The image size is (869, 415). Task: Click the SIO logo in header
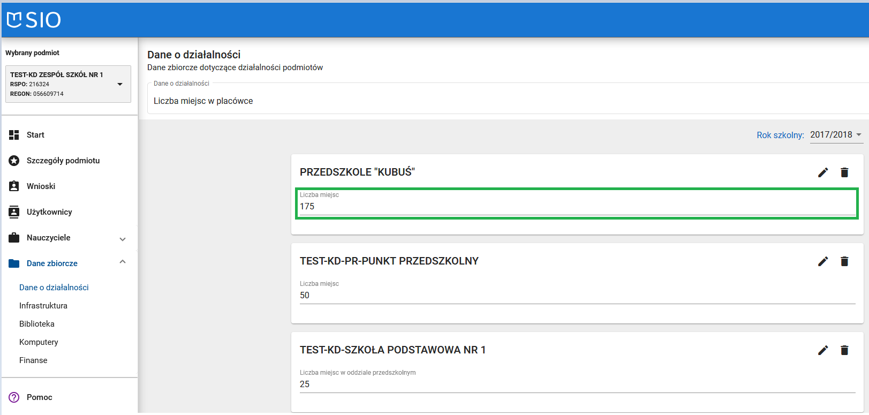[34, 20]
